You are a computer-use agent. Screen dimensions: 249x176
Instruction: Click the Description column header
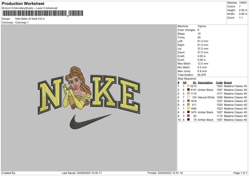click(205, 83)
